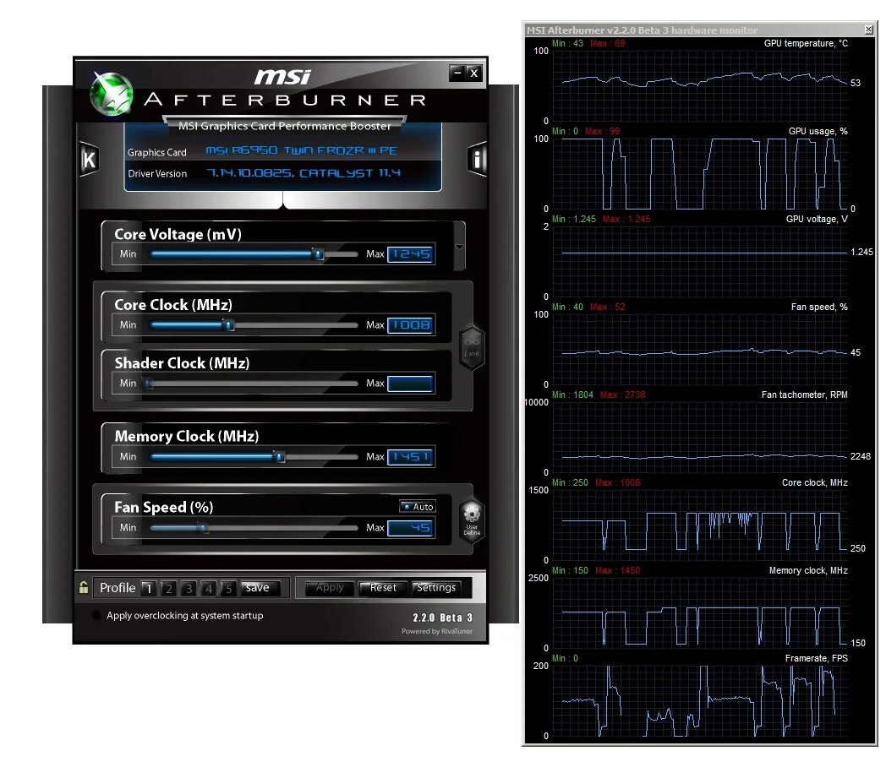Close the Afterburner main window
The image size is (886, 762).
point(474,73)
